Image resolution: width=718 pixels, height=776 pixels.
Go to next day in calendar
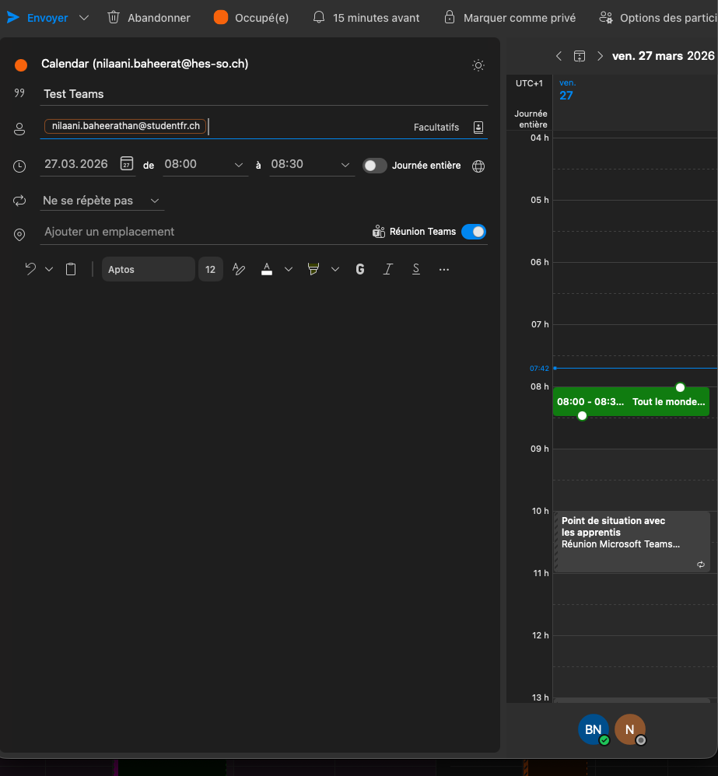600,56
